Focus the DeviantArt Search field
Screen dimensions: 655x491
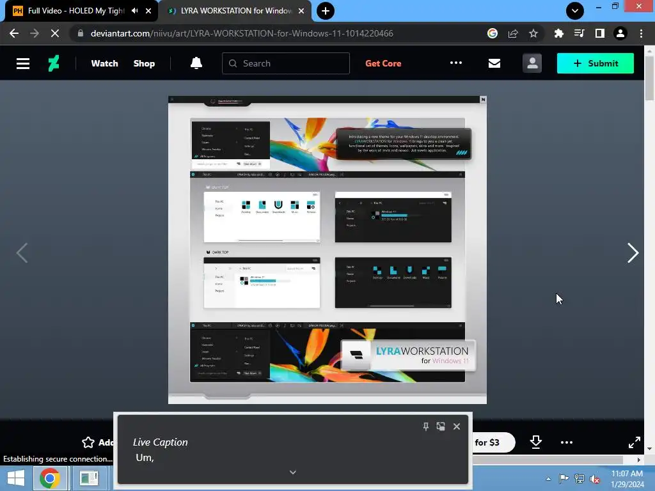click(286, 63)
